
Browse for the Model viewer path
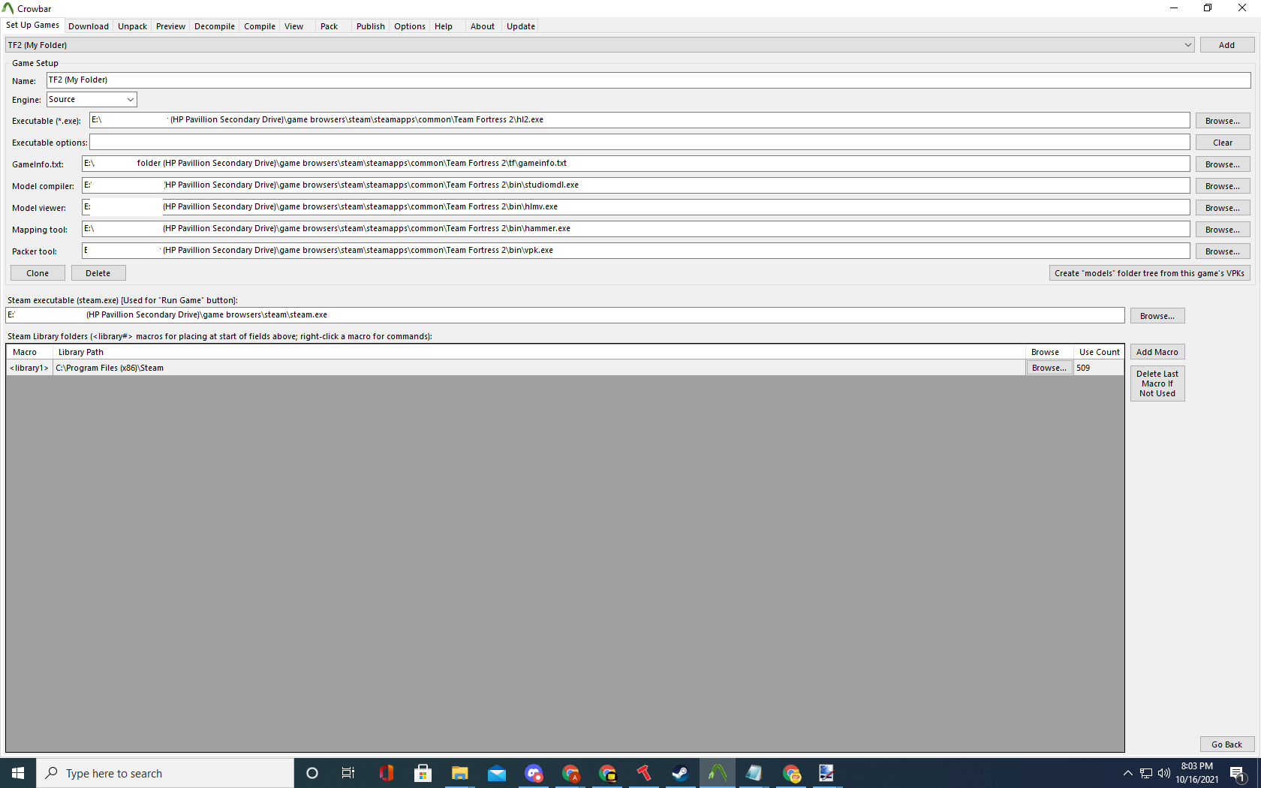pos(1223,208)
